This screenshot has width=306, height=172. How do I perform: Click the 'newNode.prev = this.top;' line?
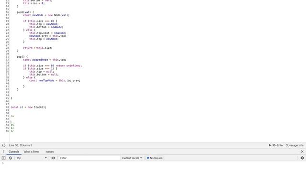pos(48,36)
